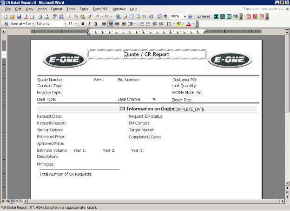Open the Tools menu
The image size is (290, 211).
(x=71, y=9)
